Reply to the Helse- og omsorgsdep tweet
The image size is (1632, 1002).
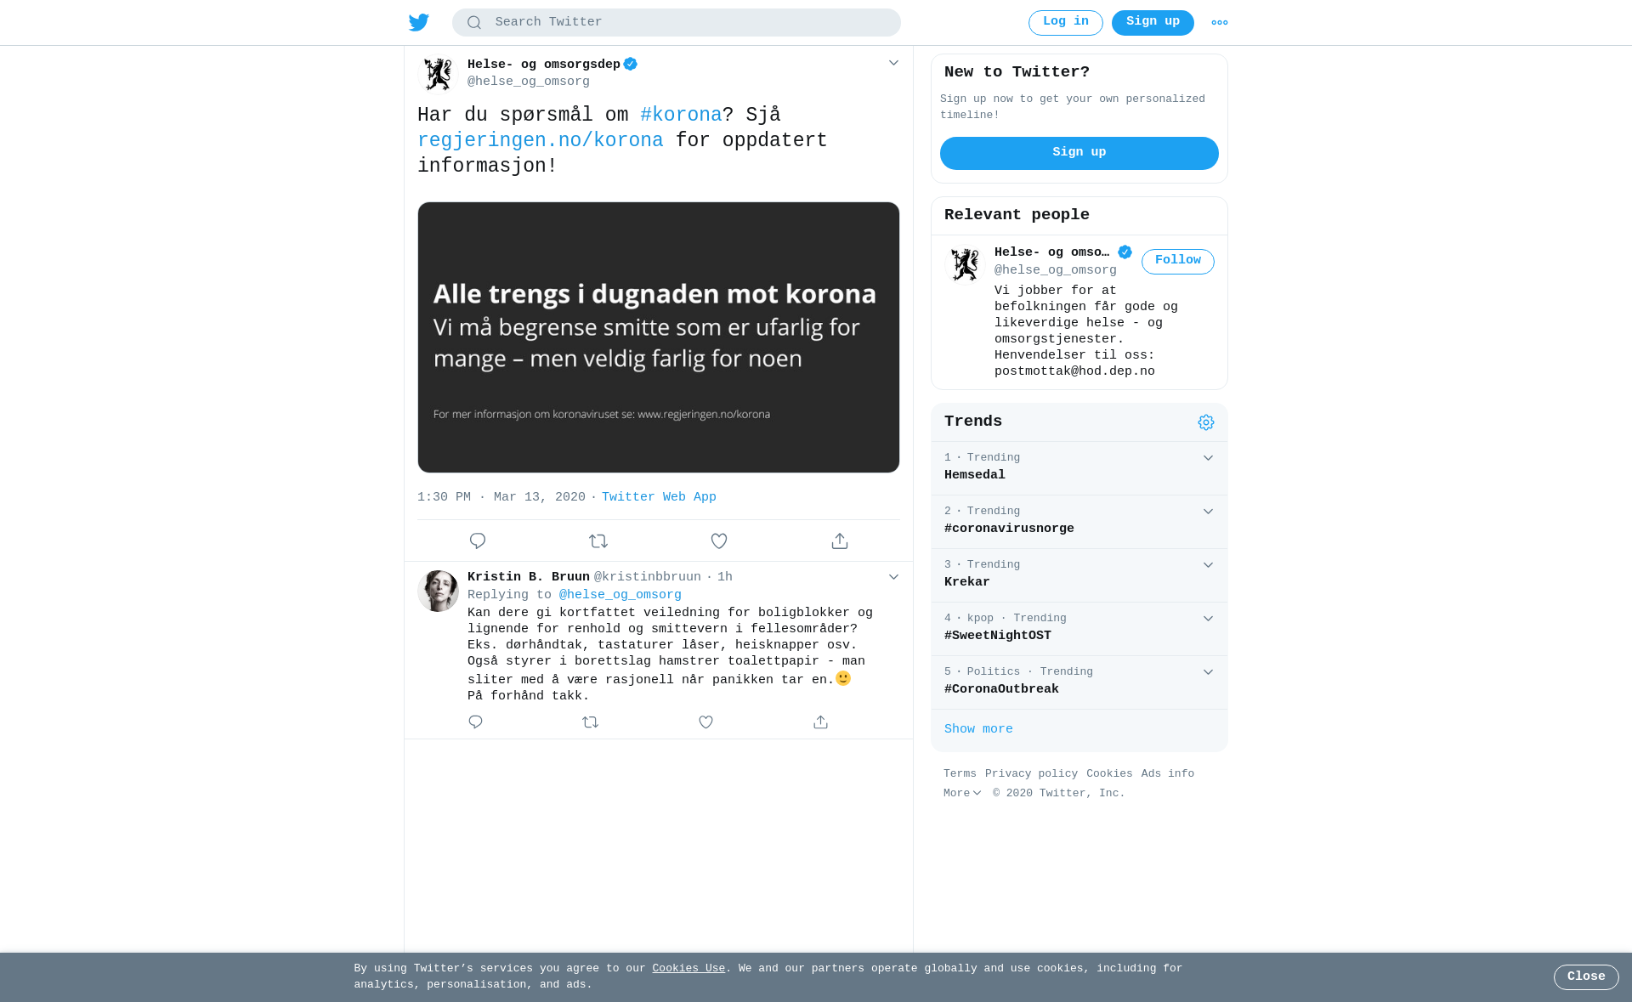(x=478, y=541)
